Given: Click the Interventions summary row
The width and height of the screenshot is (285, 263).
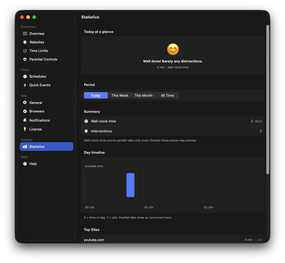Looking at the screenshot, I should coord(173,131).
